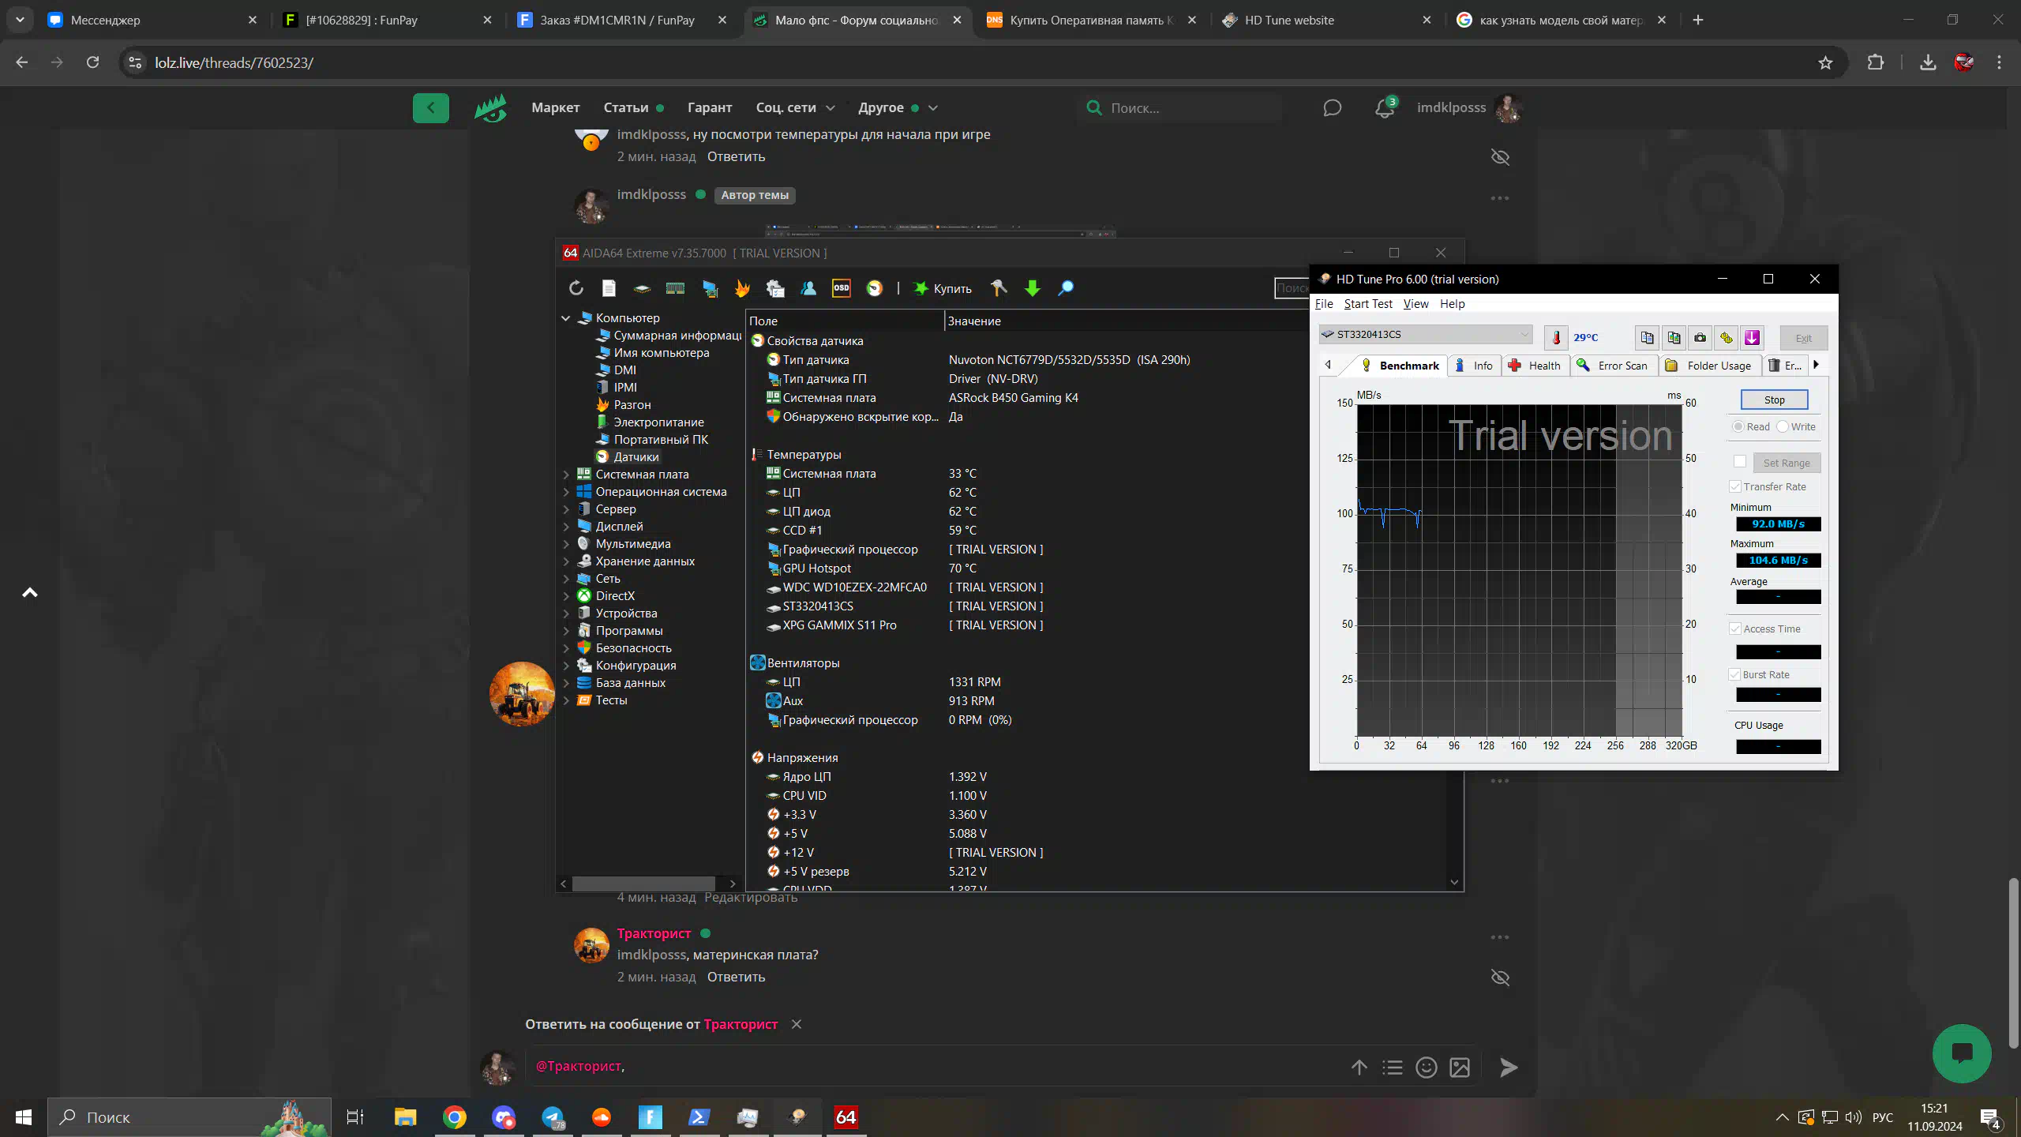Expand the Тесты tree node
Viewport: 2021px width, 1137px height.
[x=565, y=700]
